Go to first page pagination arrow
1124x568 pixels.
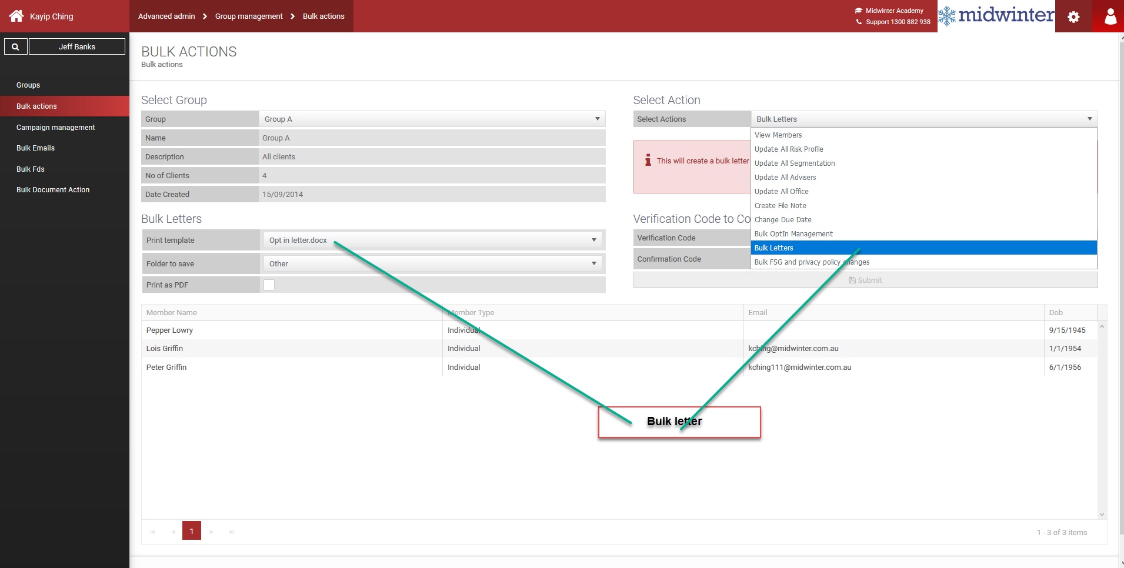152,532
